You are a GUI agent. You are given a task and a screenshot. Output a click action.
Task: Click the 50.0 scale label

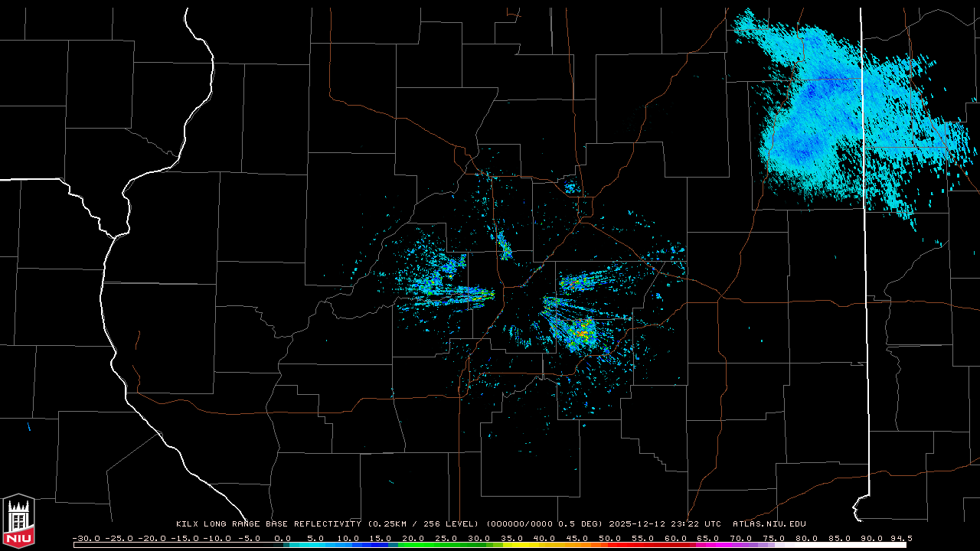611,538
